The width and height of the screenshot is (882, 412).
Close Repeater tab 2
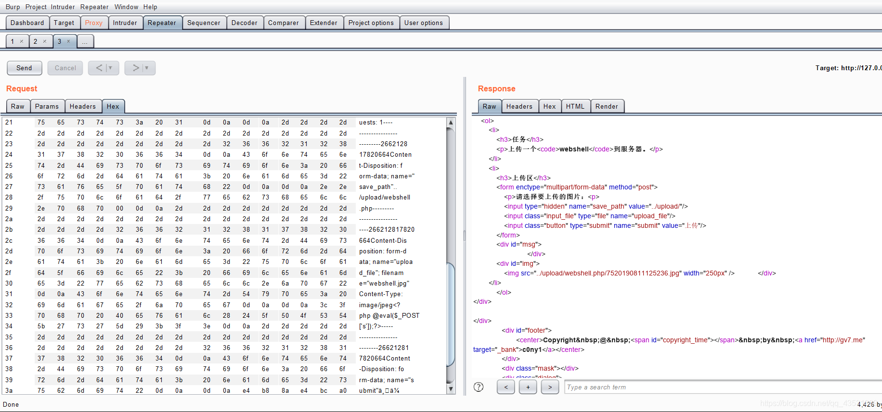[45, 41]
